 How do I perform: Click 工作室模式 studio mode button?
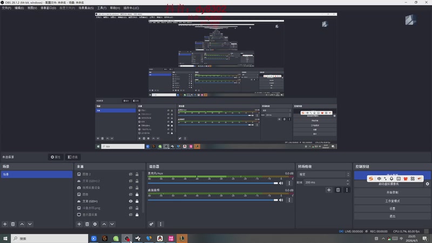coord(392,201)
